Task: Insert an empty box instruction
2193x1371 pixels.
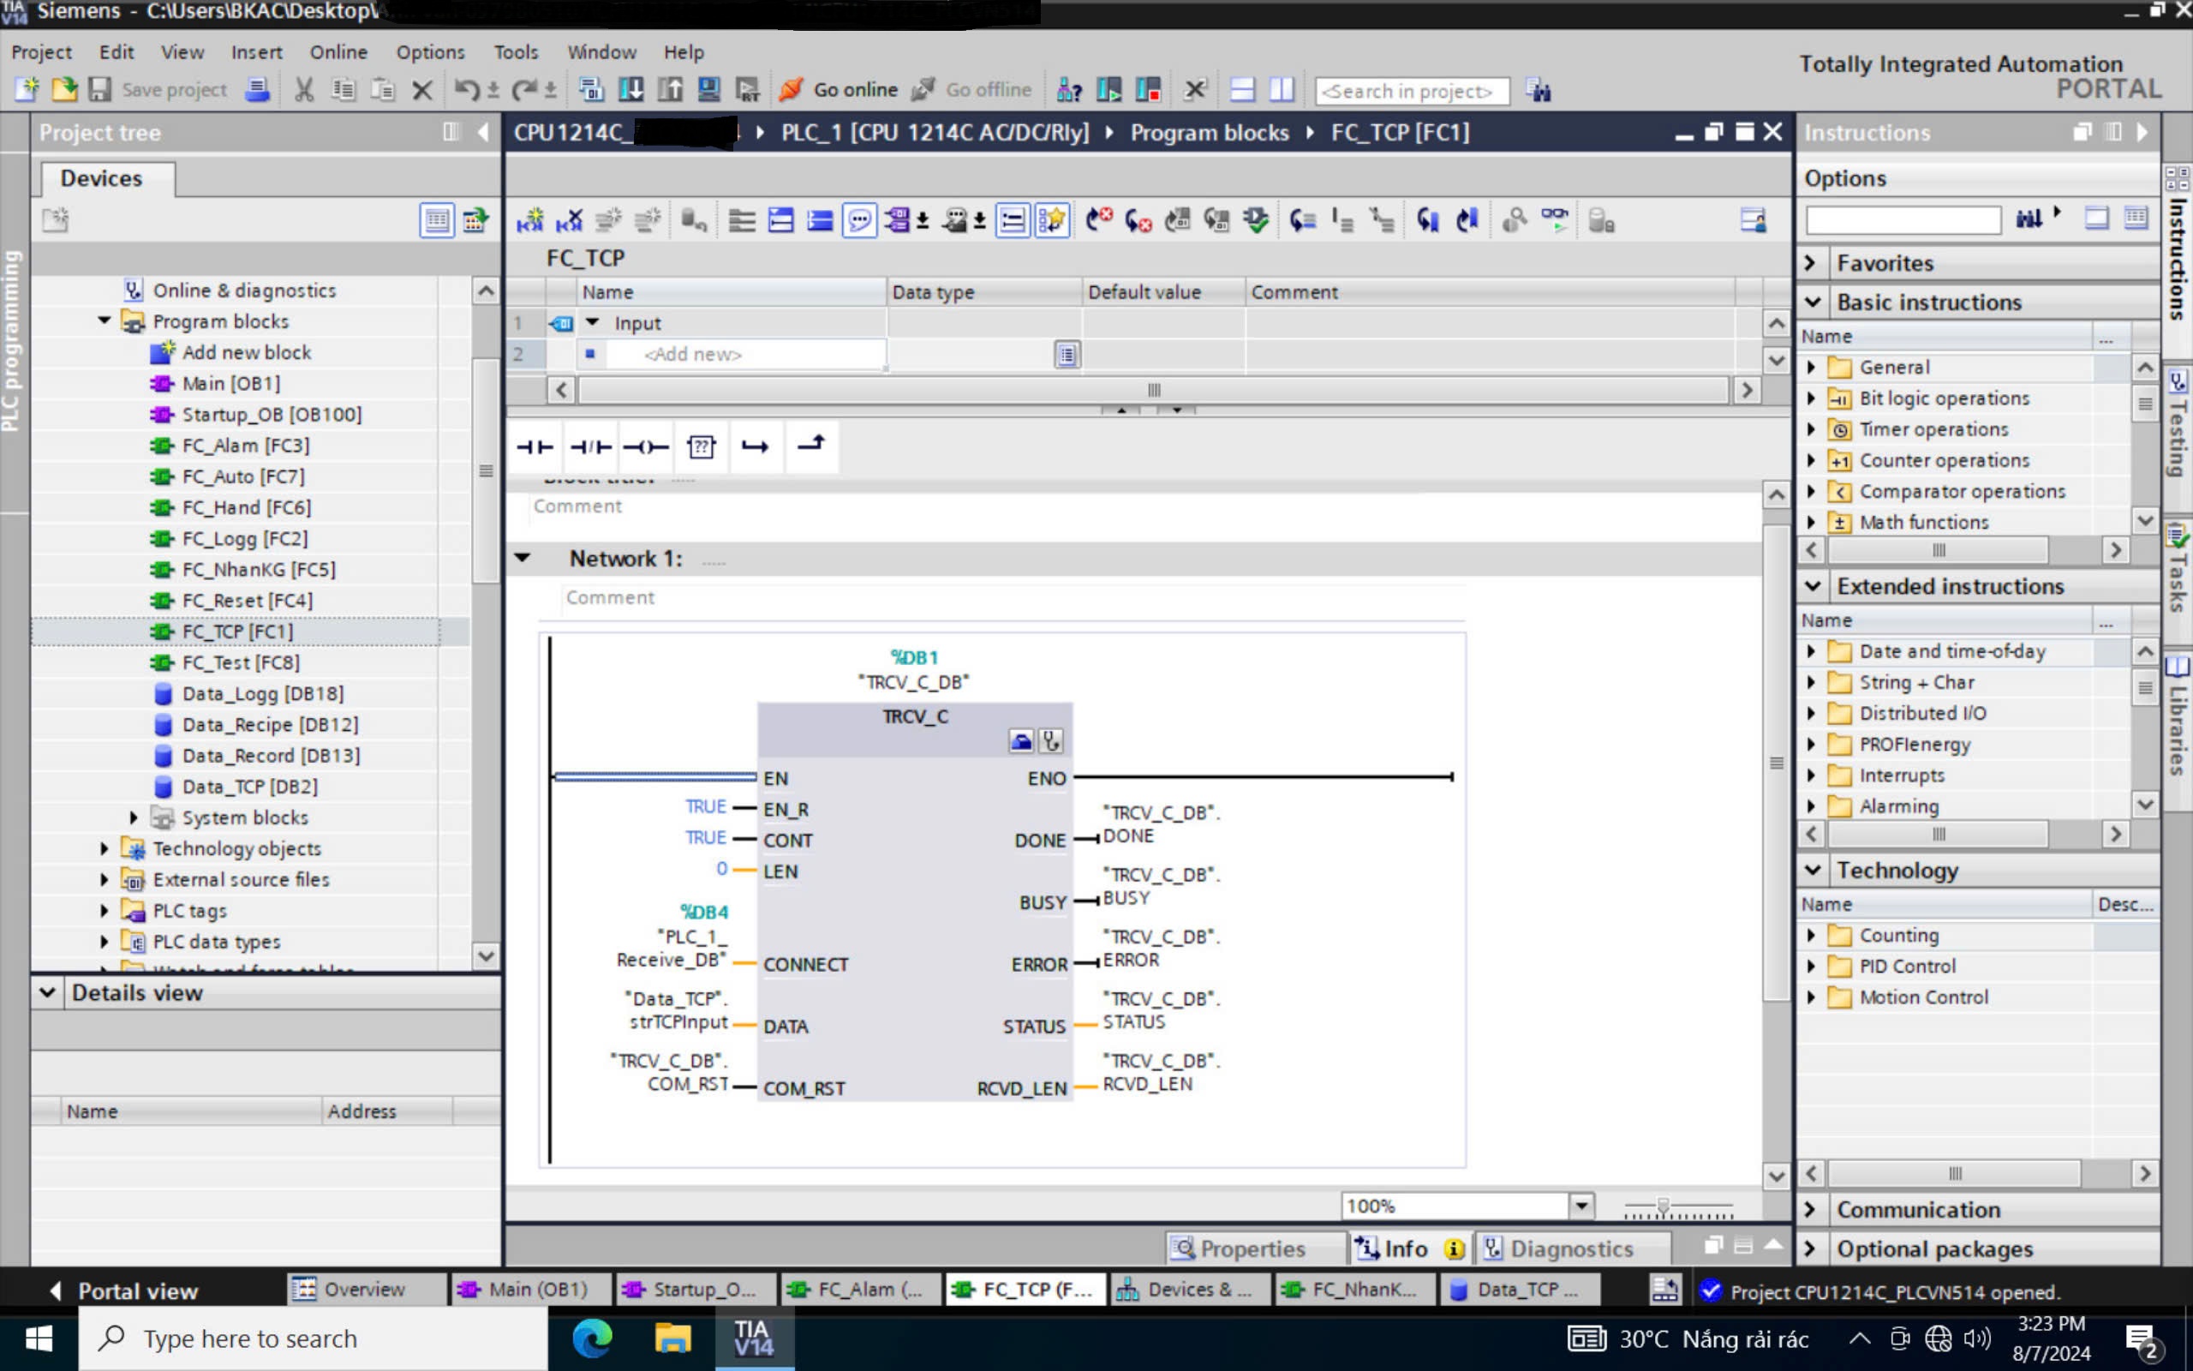Action: (702, 446)
